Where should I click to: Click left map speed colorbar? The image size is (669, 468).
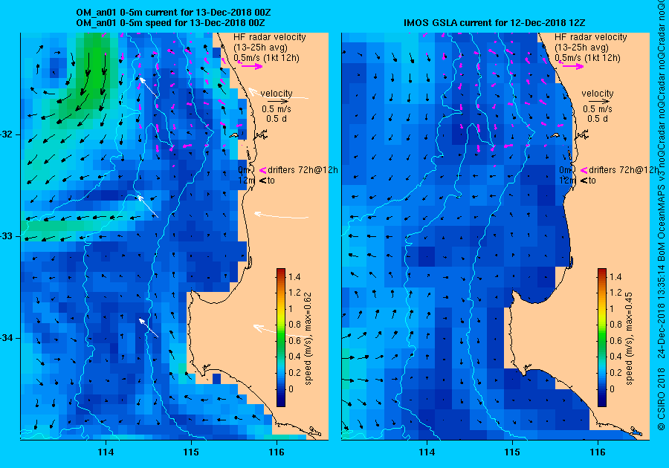[x=281, y=337]
